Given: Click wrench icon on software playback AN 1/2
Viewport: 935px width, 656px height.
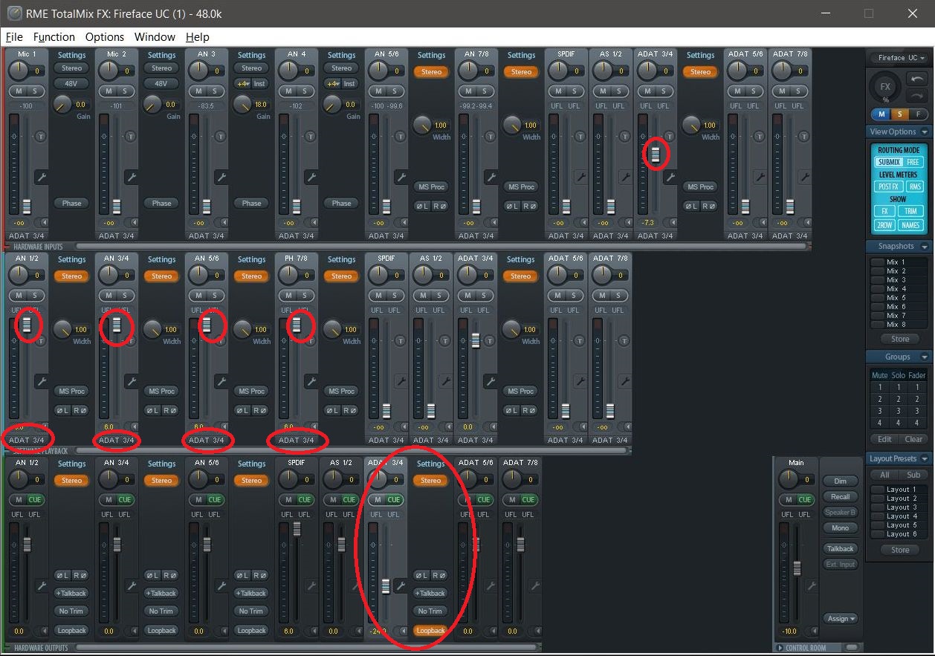Looking at the screenshot, I should [x=42, y=381].
